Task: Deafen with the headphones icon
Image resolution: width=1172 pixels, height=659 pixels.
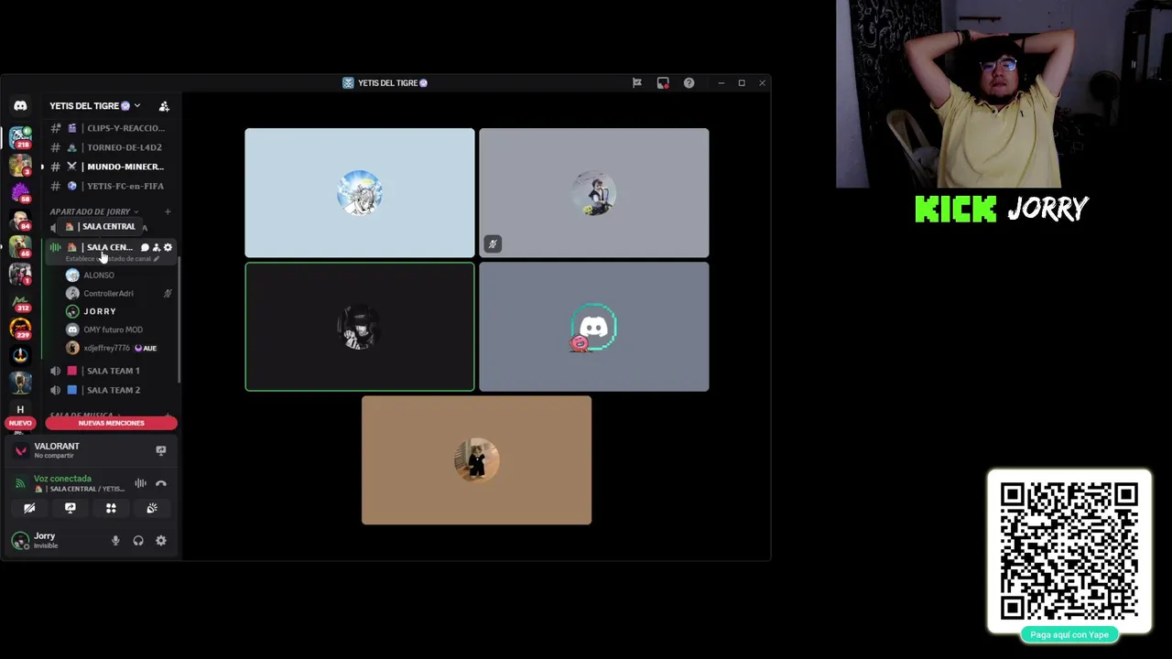Action: 138,541
